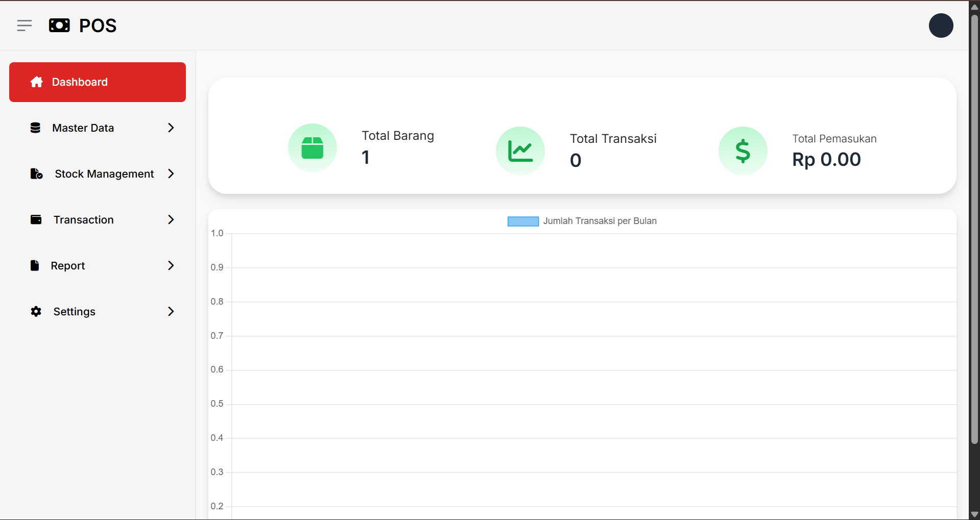The width and height of the screenshot is (980, 520).
Task: Expand the Report submenu arrow
Action: tap(171, 266)
